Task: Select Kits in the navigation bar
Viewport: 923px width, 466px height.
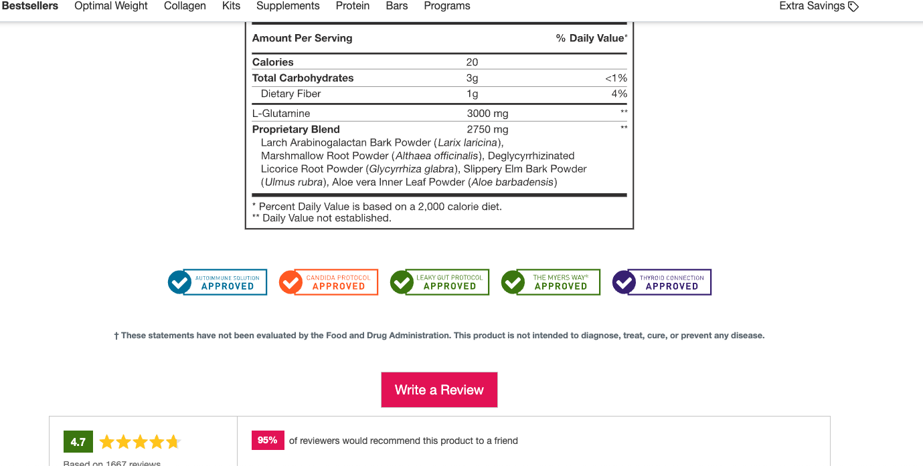Action: pos(231,6)
